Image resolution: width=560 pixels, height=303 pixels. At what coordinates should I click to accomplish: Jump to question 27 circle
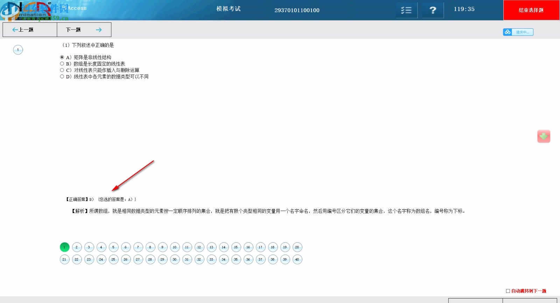(138, 260)
